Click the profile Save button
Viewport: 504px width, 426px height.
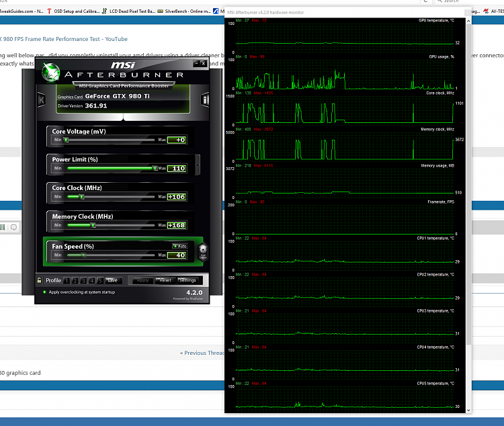112,281
